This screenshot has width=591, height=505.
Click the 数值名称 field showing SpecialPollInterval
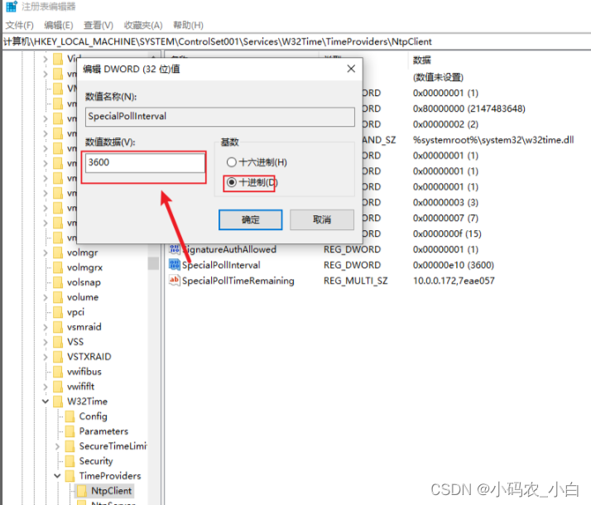pyautogui.click(x=219, y=117)
